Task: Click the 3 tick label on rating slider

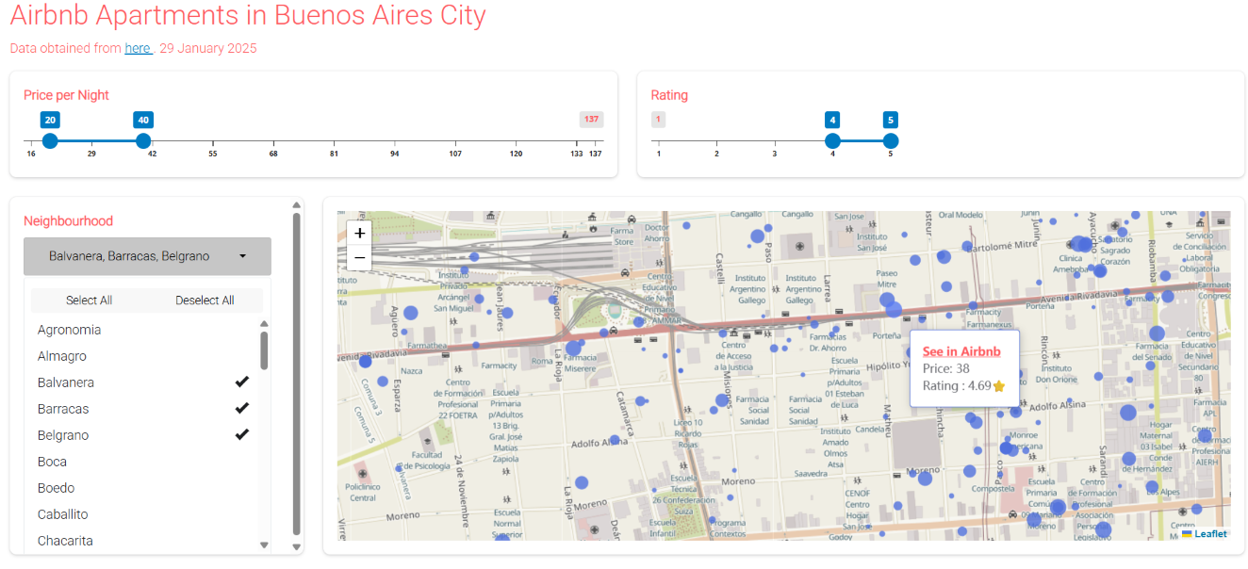Action: click(775, 154)
